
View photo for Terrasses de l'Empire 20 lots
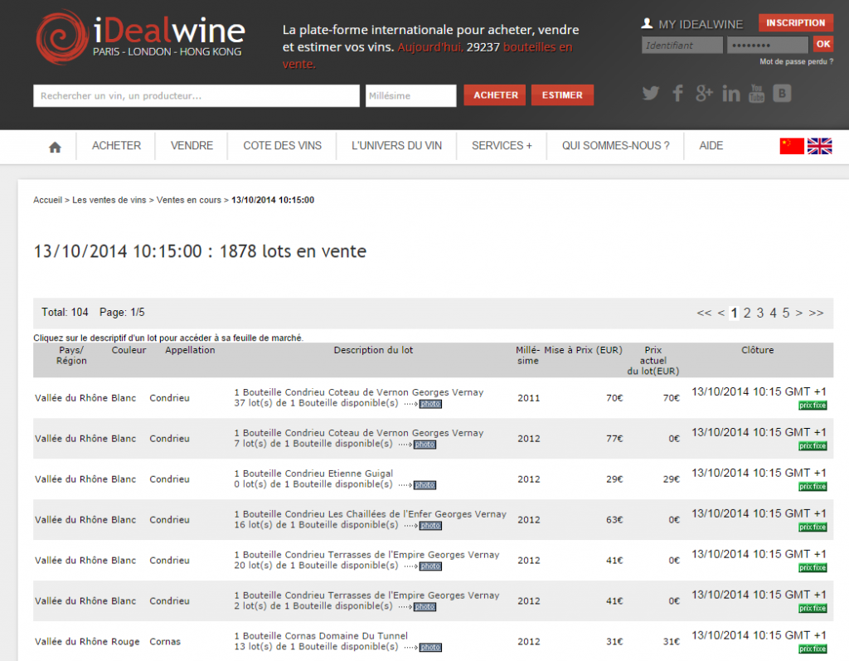pos(430,566)
